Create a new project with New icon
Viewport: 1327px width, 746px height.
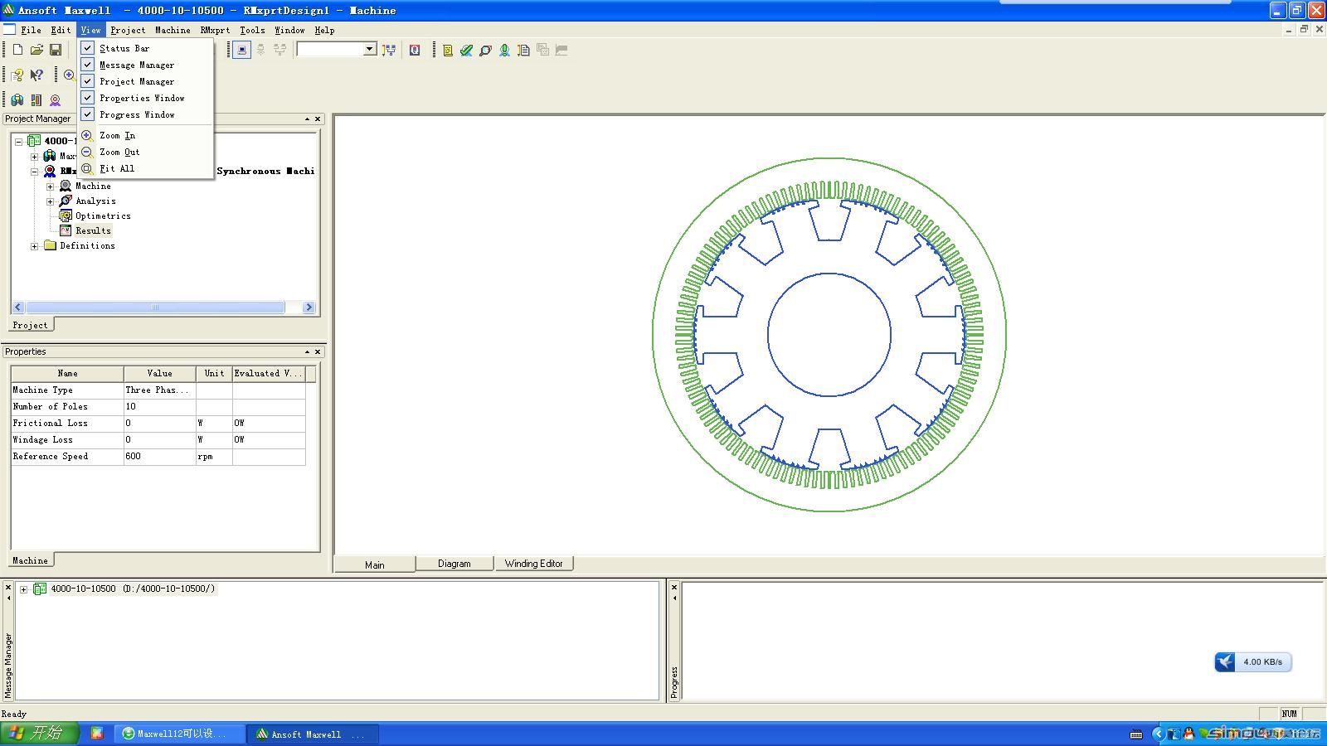(17, 50)
